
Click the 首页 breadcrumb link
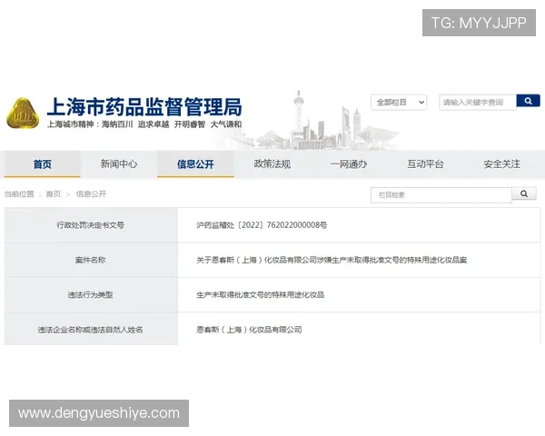(x=54, y=194)
